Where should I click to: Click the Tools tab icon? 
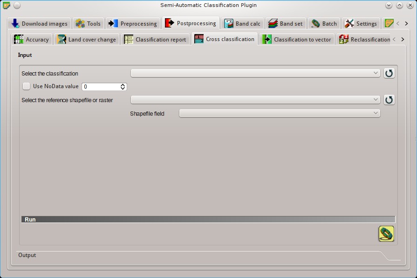pos(80,23)
